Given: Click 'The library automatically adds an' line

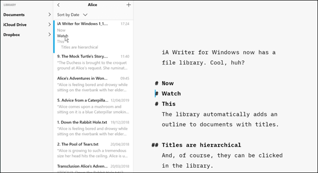Looking at the screenshot, I should click(x=220, y=114).
